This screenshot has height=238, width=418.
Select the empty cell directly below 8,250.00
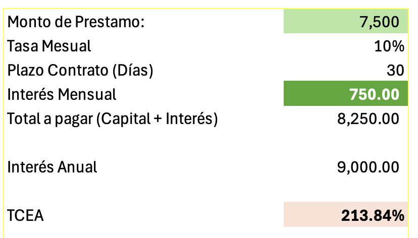click(345, 143)
